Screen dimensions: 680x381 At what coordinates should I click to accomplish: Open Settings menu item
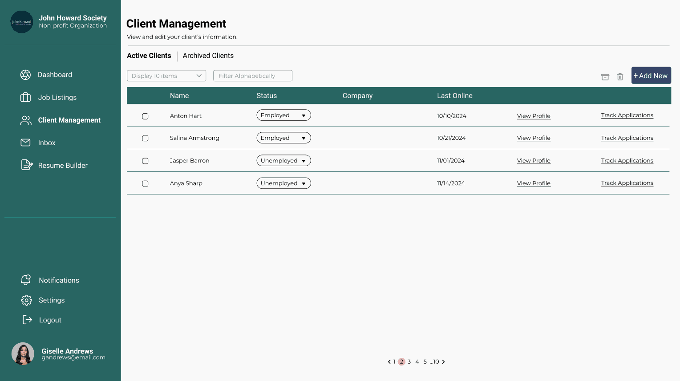(x=52, y=300)
